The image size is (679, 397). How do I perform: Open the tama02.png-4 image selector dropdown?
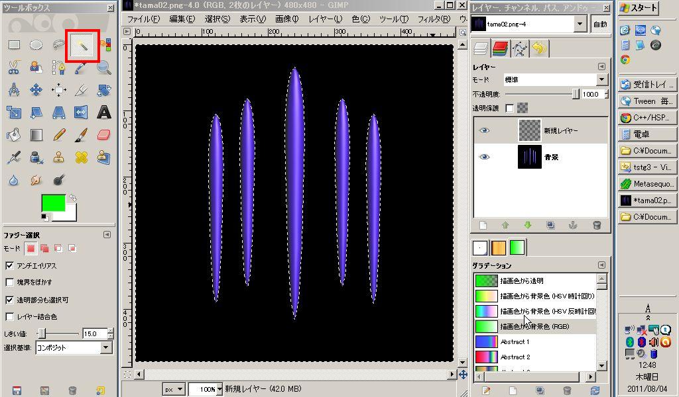coord(528,24)
